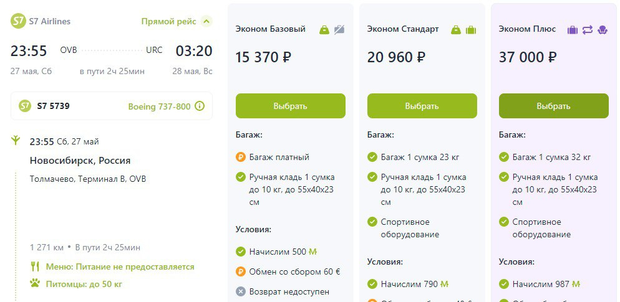Click the no-baggage icon in Эконом Базовый
Screen dimensions: 620x302
click(x=339, y=30)
